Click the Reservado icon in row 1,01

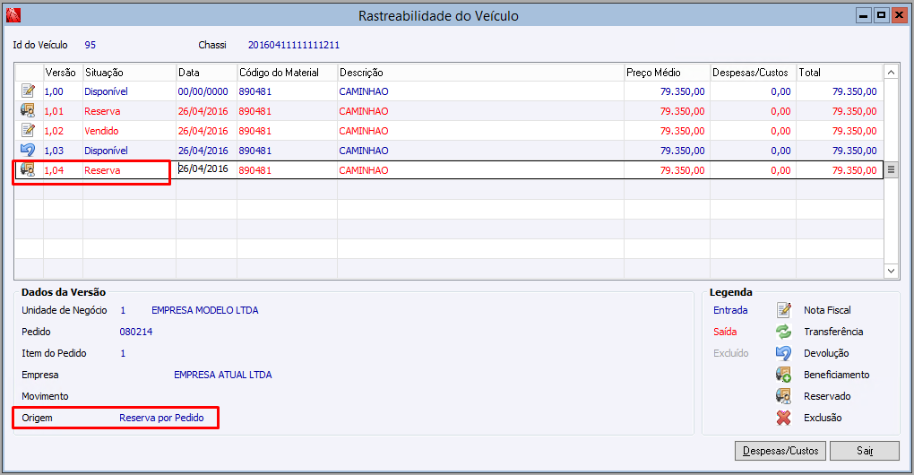click(x=28, y=111)
